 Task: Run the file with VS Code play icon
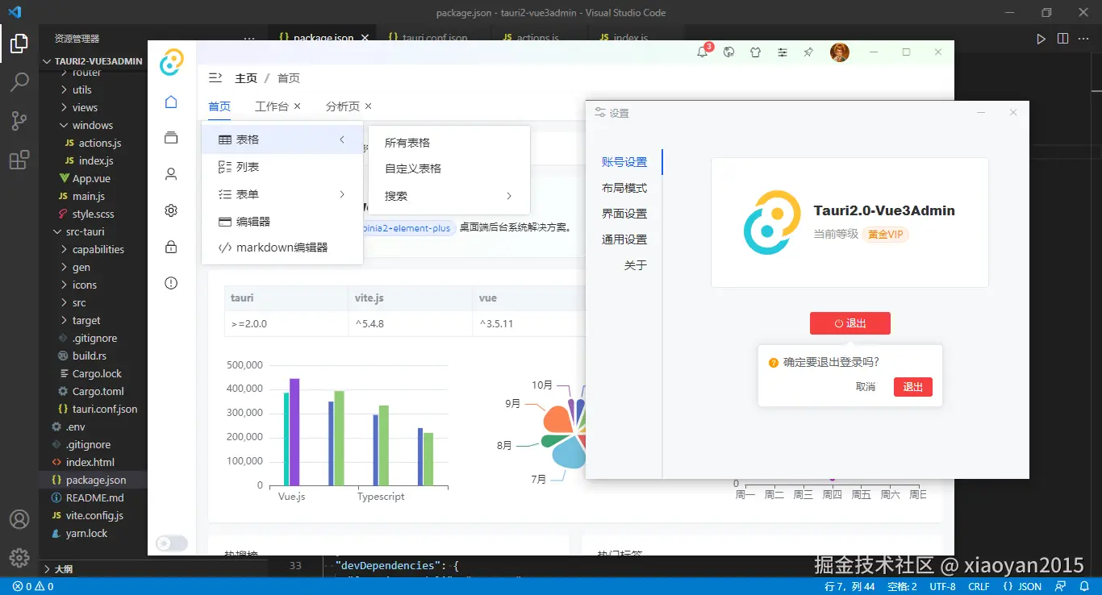(1041, 38)
